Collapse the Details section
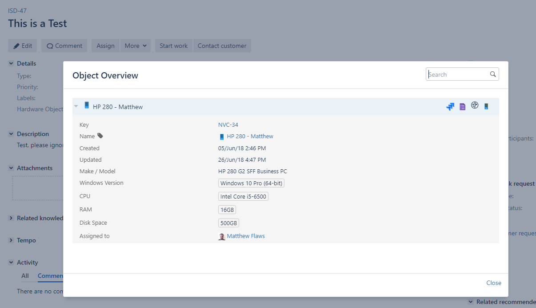This screenshot has width=536, height=308. pyautogui.click(x=11, y=63)
